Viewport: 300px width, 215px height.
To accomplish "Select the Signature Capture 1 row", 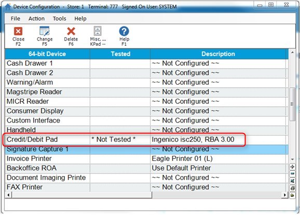I will 146,150.
